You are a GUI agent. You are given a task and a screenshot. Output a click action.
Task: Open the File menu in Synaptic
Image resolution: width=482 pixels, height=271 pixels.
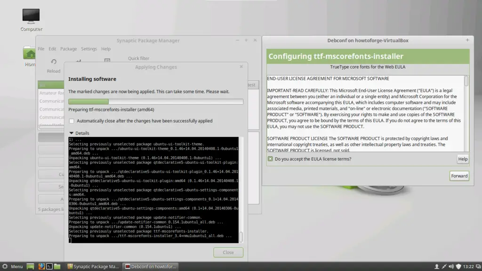pyautogui.click(x=41, y=49)
